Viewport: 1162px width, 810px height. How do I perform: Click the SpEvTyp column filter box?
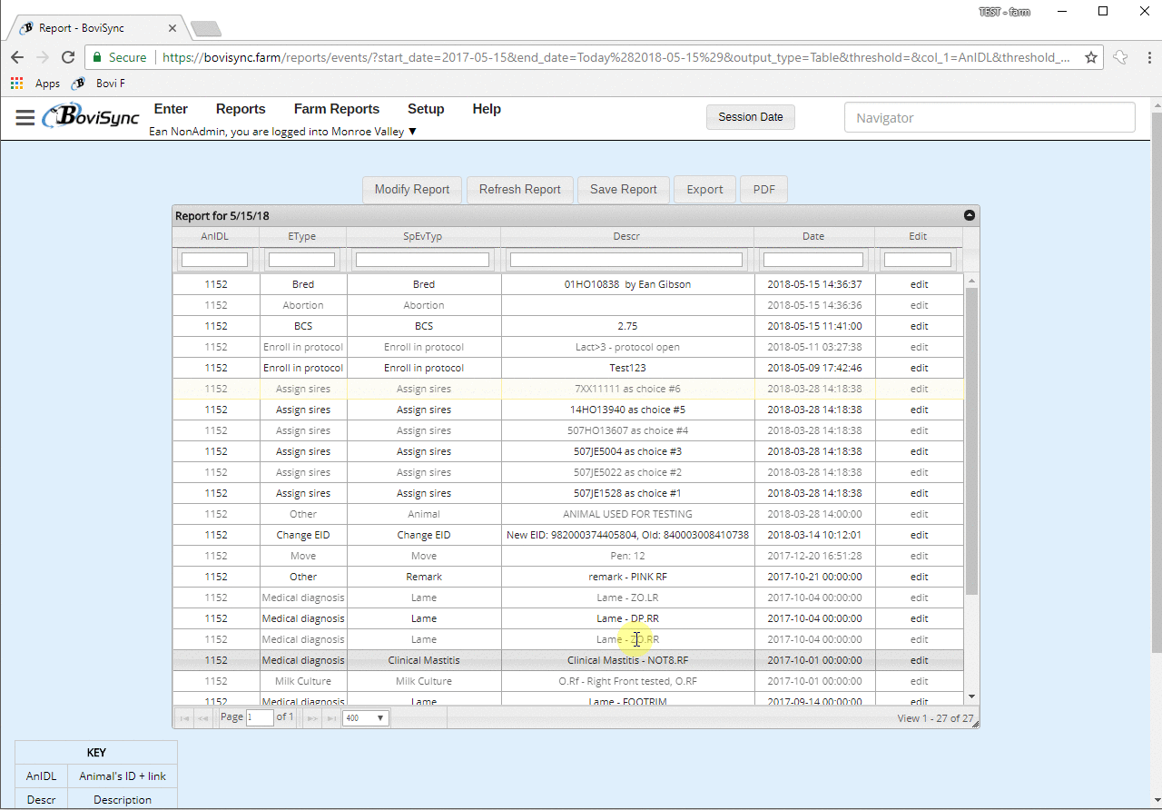(422, 260)
